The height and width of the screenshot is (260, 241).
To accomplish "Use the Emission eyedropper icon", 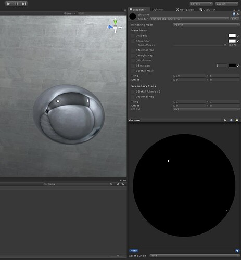I will 238,66.
